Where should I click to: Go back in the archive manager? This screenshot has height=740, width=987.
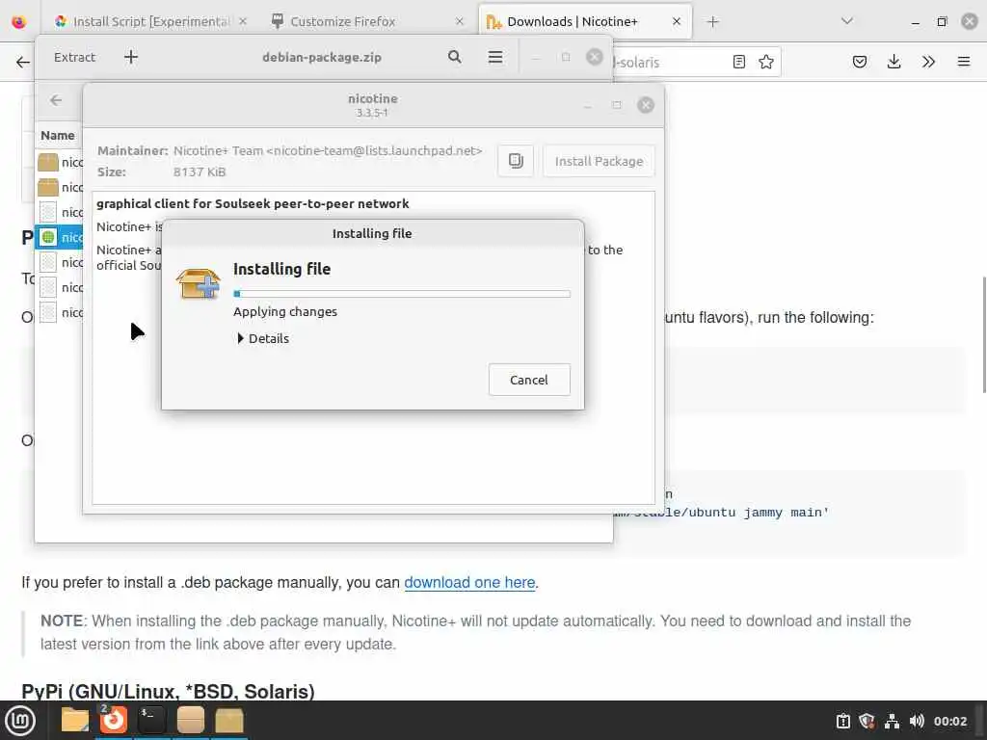pyautogui.click(x=56, y=100)
